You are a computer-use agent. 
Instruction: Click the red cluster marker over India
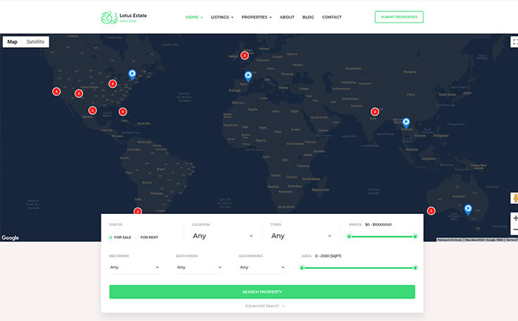374,111
